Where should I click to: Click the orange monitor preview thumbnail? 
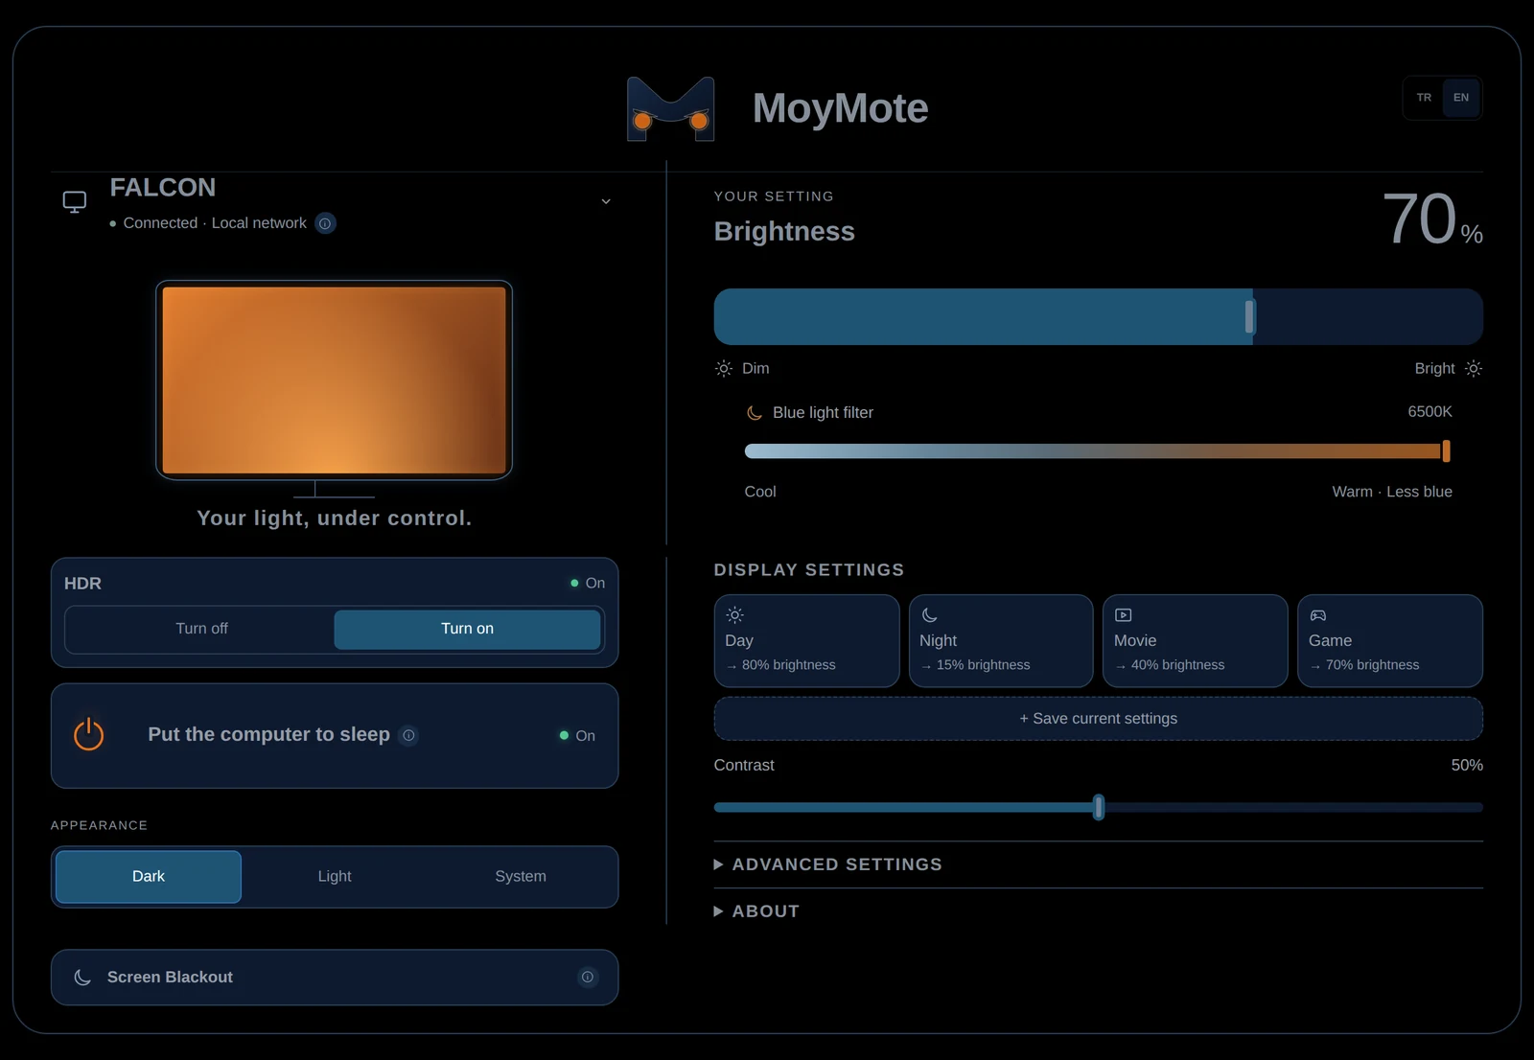tap(334, 380)
